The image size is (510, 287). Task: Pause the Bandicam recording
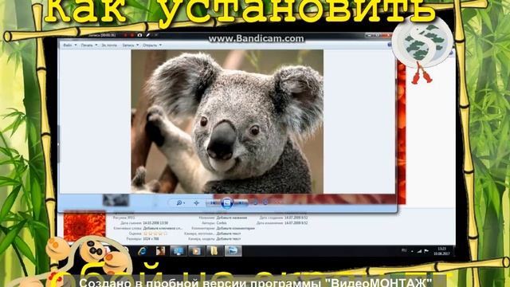point(126,35)
